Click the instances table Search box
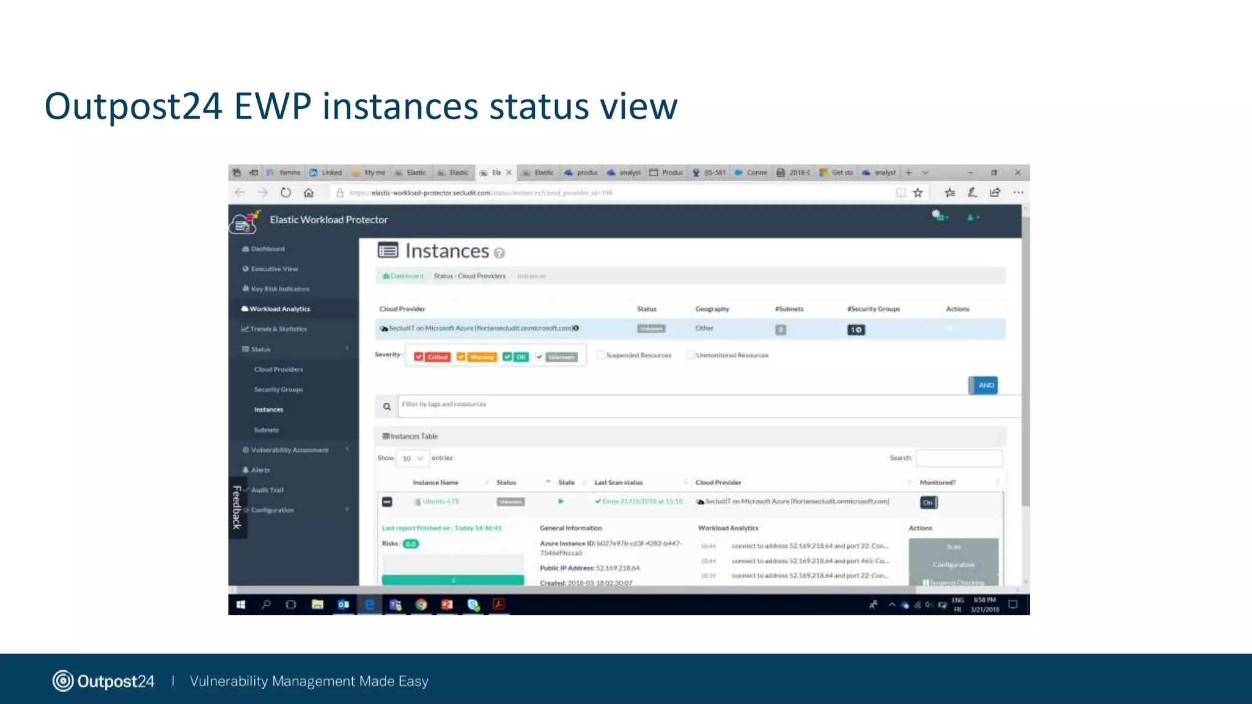1252x704 pixels. [959, 458]
